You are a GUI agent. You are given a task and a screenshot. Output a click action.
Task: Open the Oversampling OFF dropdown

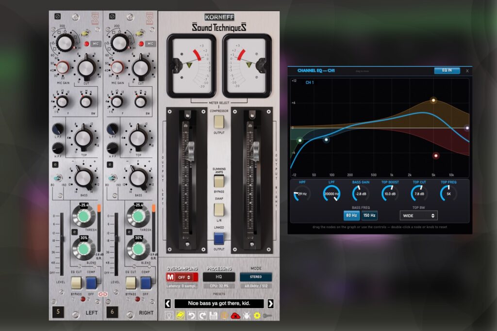coord(184,277)
